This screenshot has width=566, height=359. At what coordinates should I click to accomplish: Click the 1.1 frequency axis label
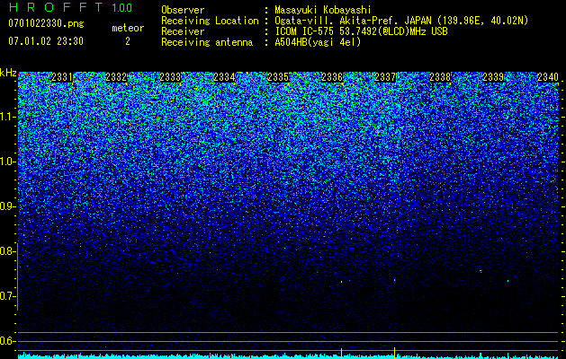pyautogui.click(x=7, y=117)
